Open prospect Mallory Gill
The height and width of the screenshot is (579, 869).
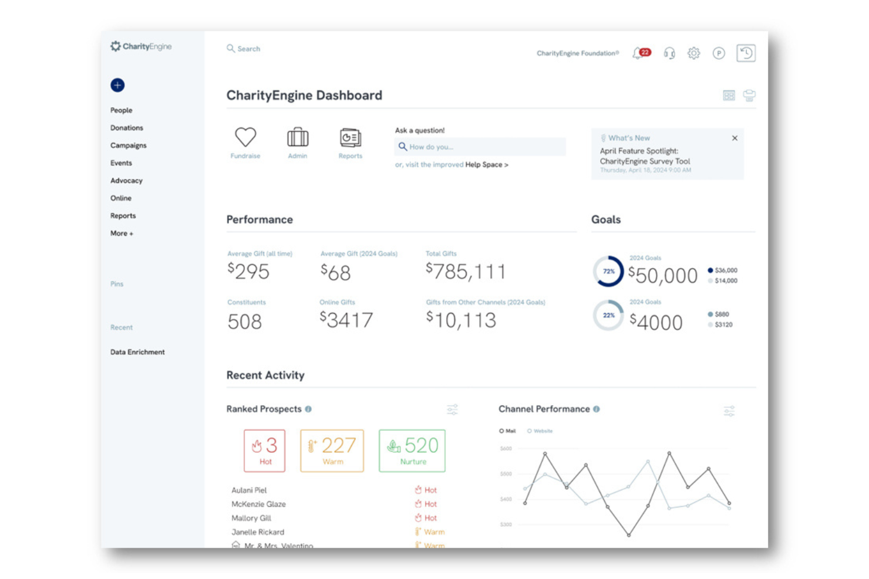[x=251, y=518]
